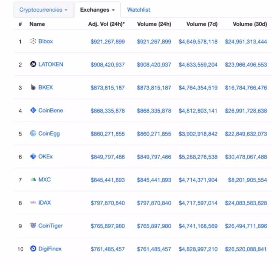The image size is (280, 264).
Task: Click Bibox 24h volume $921,267,899 link
Action: [x=154, y=42]
